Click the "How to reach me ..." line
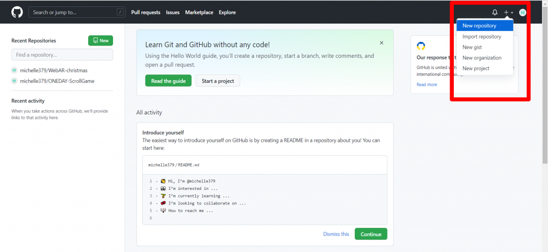The image size is (548, 252). (191, 211)
